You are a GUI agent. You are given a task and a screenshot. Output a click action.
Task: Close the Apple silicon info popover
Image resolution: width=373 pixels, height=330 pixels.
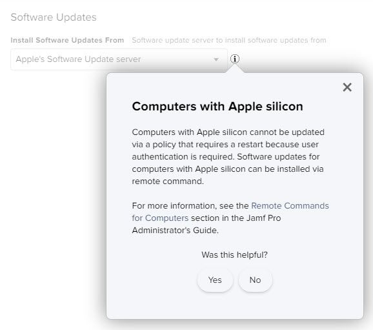click(347, 87)
